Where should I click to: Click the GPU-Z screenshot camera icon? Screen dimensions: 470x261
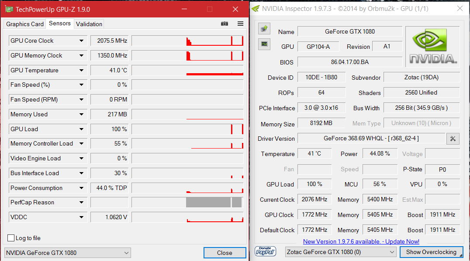[224, 24]
